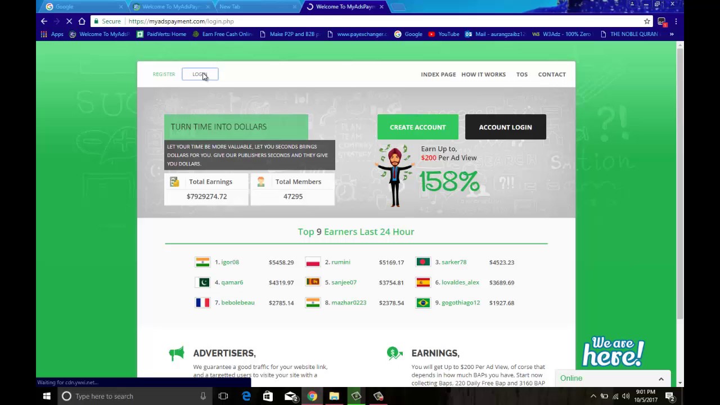Click earner bebolebeau name

coord(238,303)
